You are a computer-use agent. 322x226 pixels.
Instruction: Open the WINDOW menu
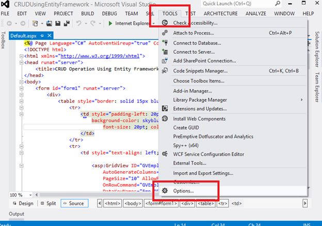[x=284, y=13]
